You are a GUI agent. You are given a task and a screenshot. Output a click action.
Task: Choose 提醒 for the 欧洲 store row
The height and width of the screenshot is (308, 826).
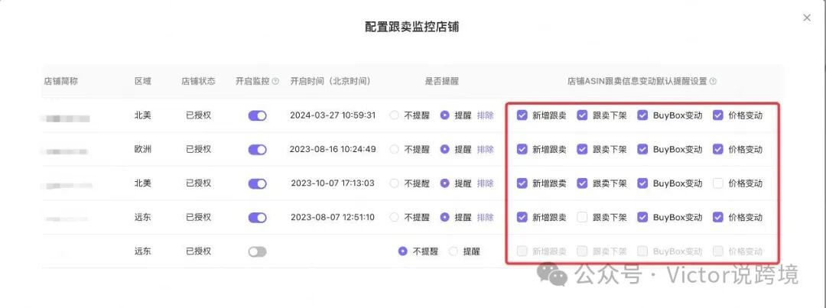tap(444, 150)
